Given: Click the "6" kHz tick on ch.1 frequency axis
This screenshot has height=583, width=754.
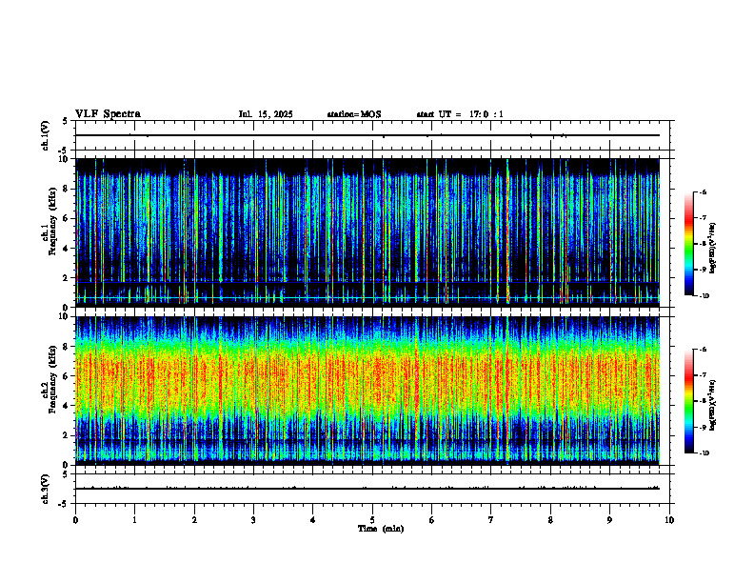Looking at the screenshot, I should (67, 218).
